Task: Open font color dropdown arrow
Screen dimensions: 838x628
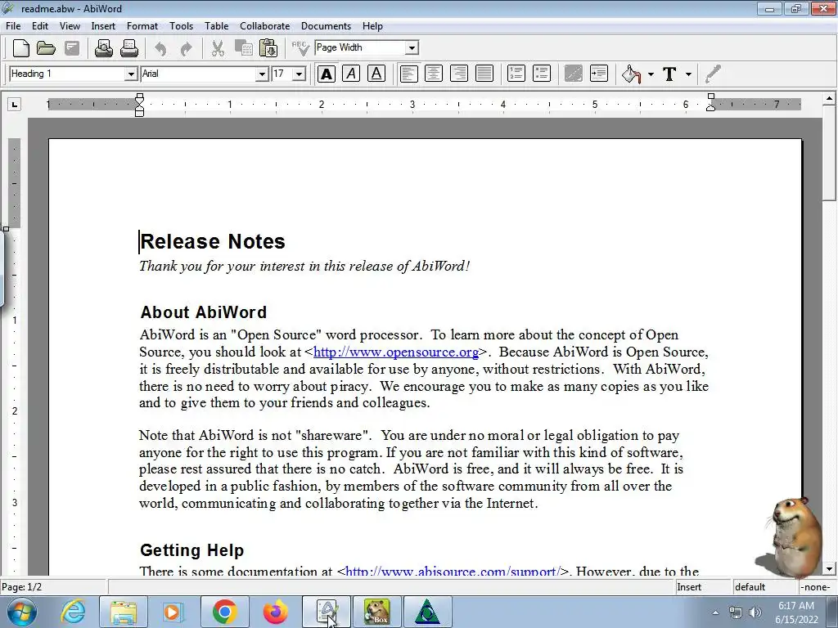Action: [688, 74]
